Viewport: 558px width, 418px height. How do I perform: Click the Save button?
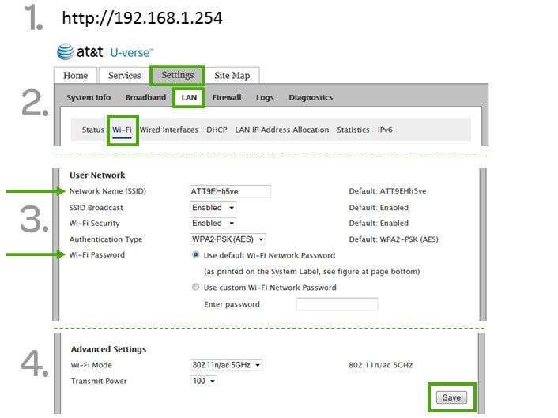click(451, 397)
